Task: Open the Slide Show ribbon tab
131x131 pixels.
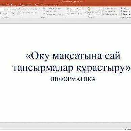Action: pos(12,5)
